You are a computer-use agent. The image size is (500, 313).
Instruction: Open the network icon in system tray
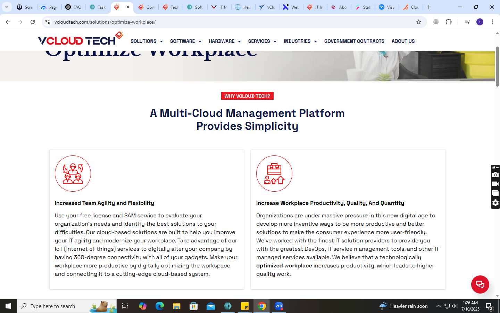pos(447,306)
